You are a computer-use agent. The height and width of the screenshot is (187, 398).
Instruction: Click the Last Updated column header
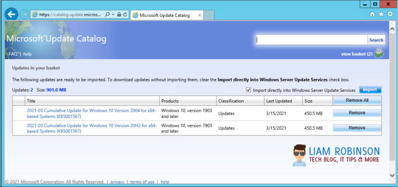283,101
